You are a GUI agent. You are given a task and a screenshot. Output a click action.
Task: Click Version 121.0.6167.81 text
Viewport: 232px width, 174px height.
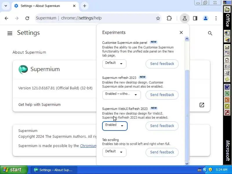point(55,88)
